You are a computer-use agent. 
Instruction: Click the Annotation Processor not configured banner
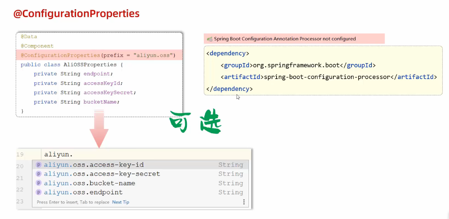tap(285, 39)
